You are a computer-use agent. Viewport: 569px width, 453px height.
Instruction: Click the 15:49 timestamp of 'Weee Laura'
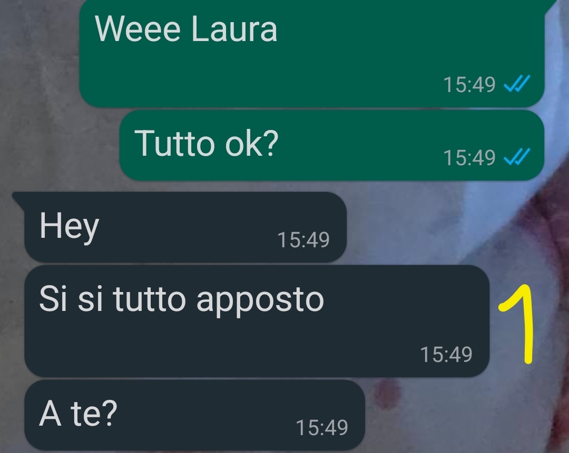point(469,84)
